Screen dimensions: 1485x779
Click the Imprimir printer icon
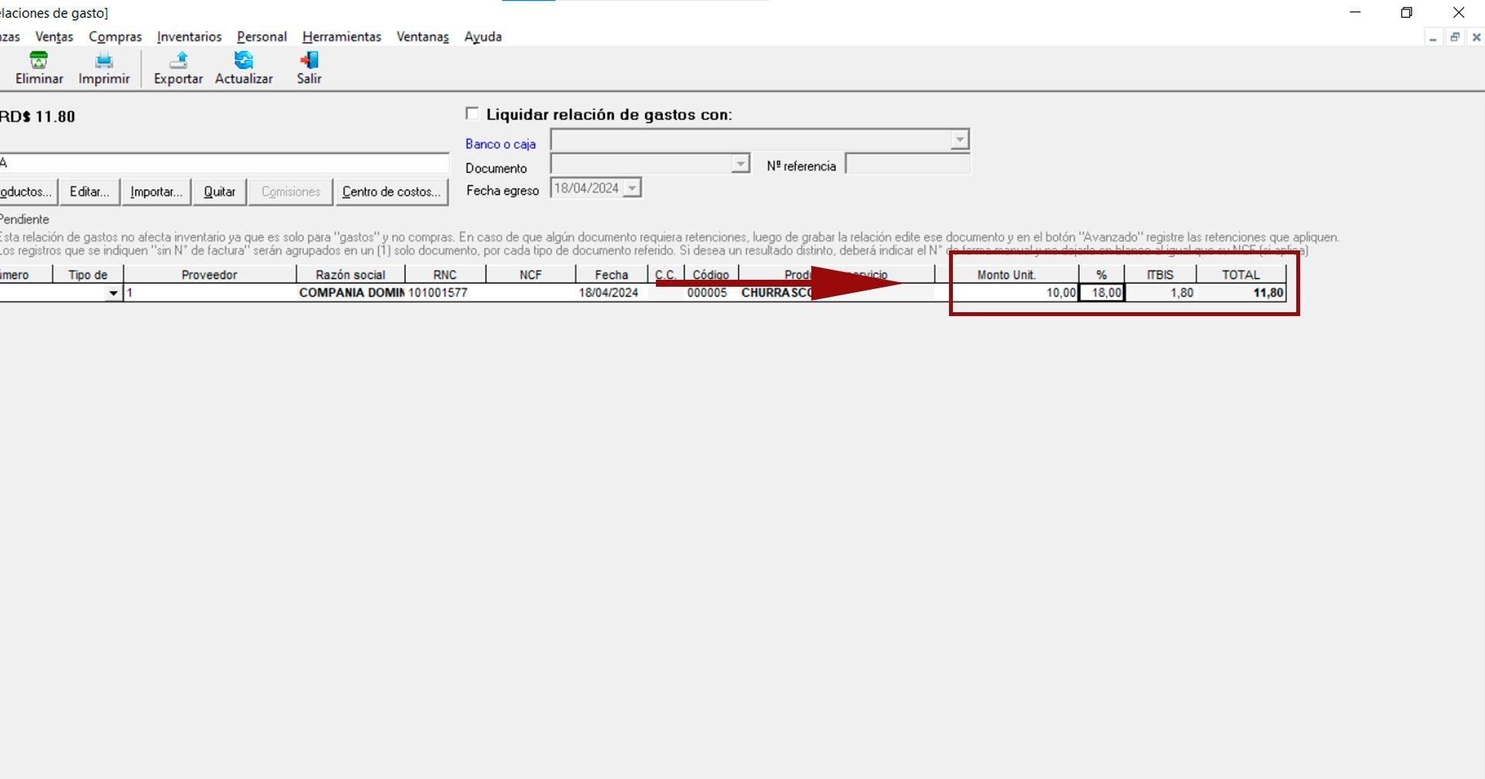pos(104,60)
